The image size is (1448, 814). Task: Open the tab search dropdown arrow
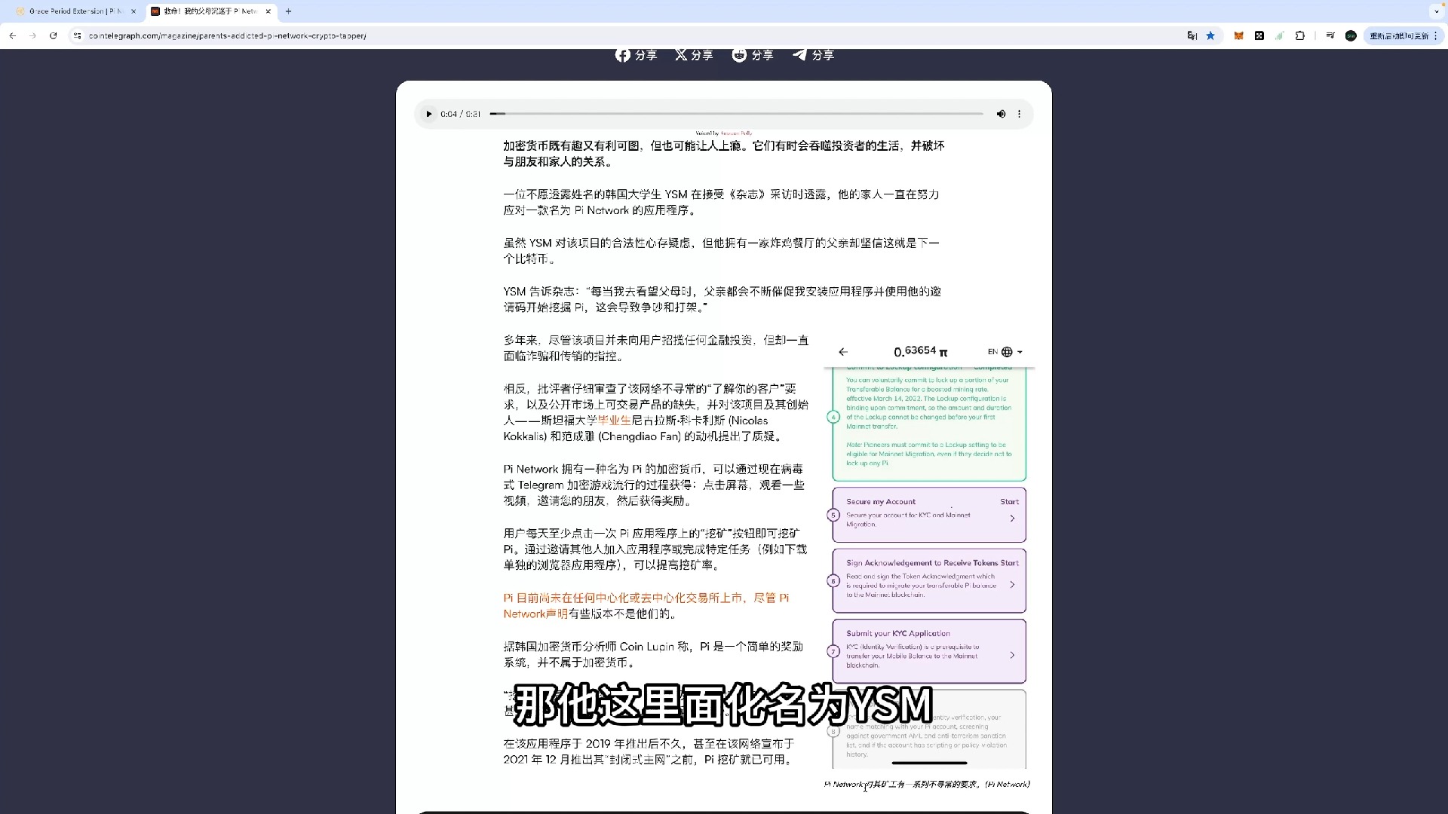(x=1437, y=11)
